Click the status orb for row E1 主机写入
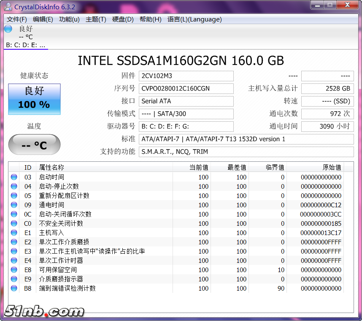Screen dimensions: 362x321 coord(14,233)
